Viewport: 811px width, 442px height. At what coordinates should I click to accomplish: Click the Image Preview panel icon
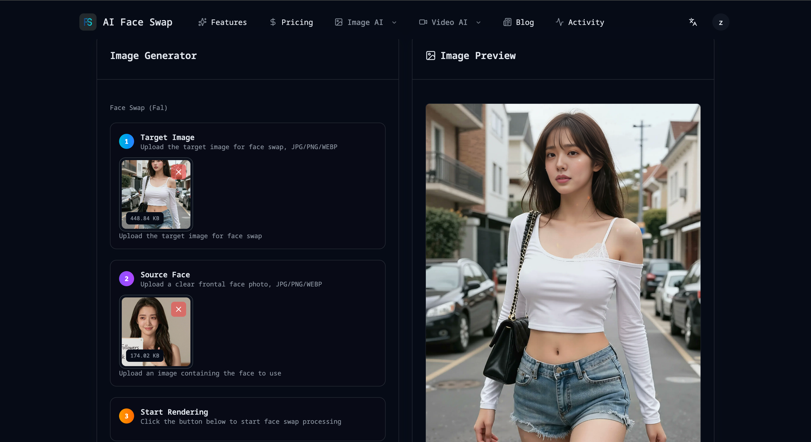(x=430, y=56)
